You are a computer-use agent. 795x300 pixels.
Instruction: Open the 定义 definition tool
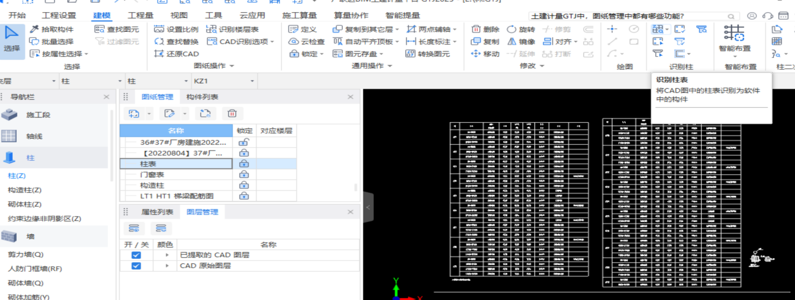coord(303,29)
